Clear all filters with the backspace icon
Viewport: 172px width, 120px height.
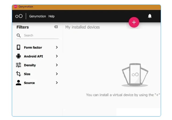[x=56, y=27]
